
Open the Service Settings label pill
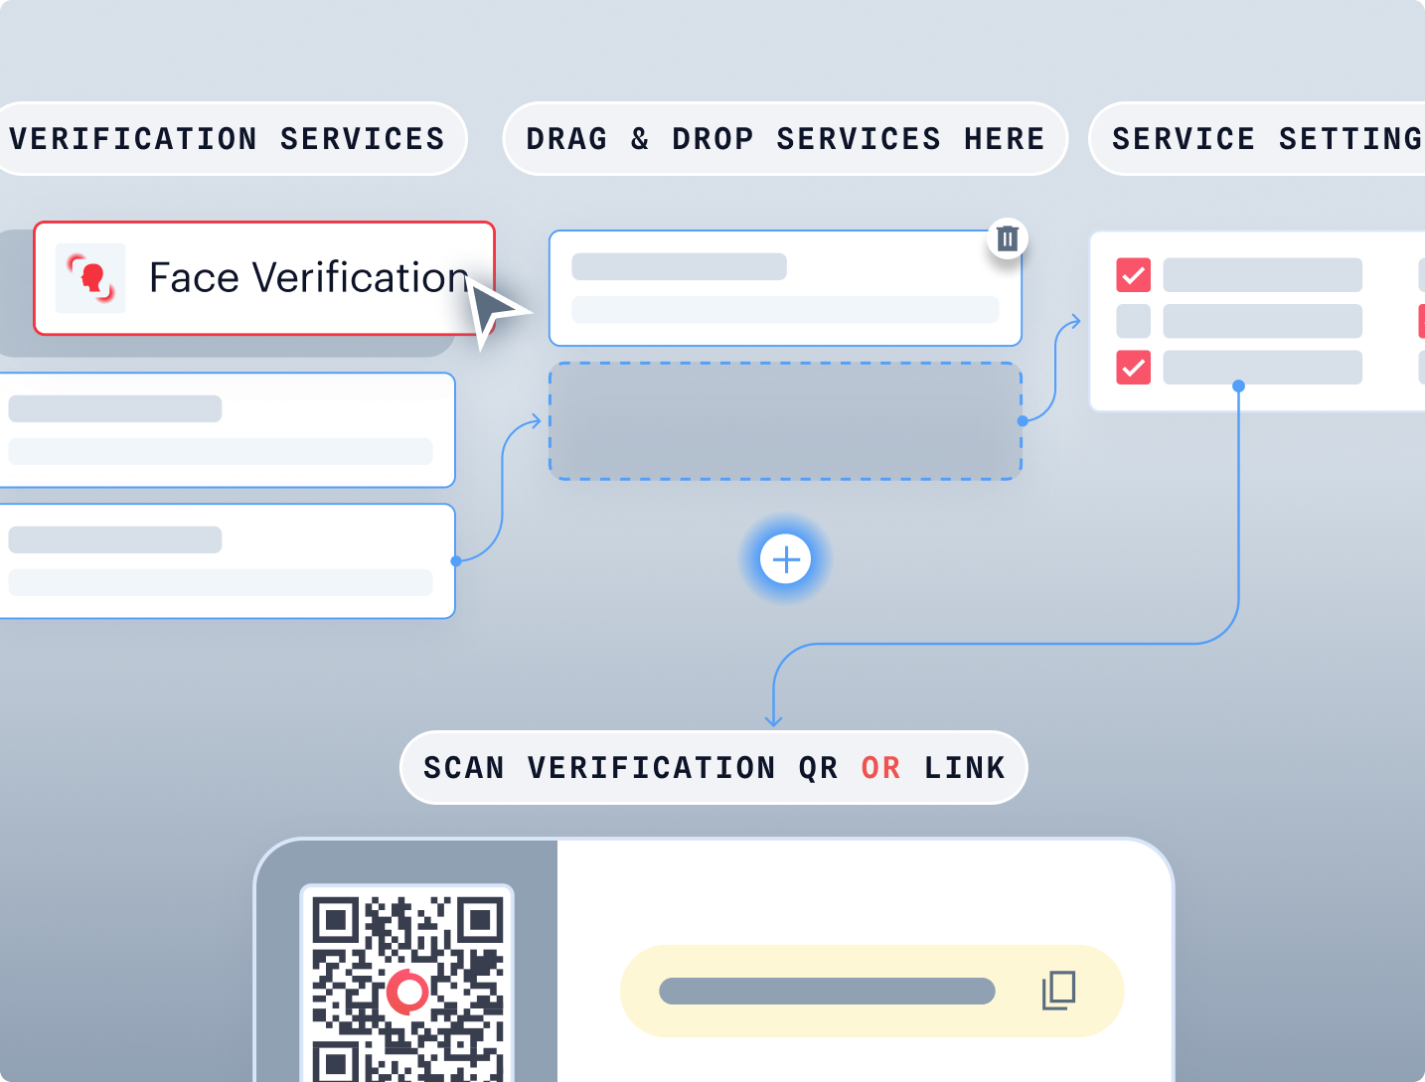point(1258,139)
